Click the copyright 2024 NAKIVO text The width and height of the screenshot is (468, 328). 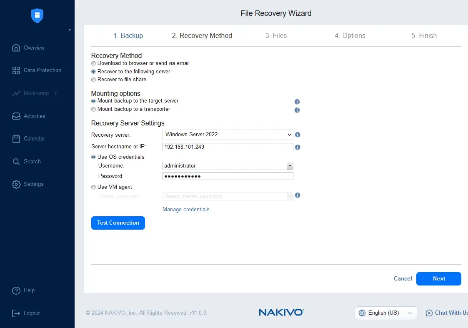pyautogui.click(x=147, y=313)
